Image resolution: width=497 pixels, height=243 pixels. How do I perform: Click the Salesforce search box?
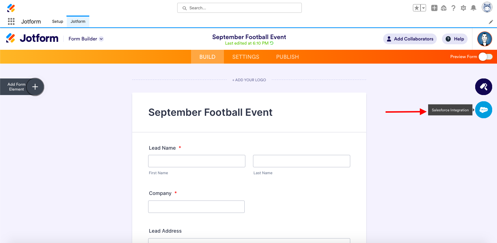click(240, 8)
